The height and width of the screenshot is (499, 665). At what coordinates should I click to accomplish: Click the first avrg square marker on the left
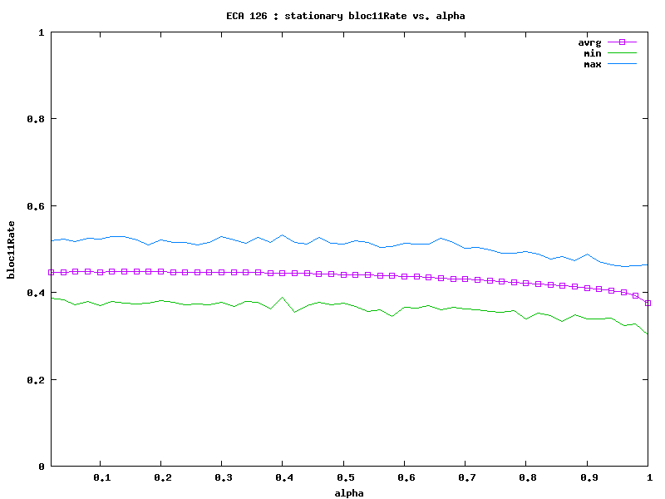52,272
